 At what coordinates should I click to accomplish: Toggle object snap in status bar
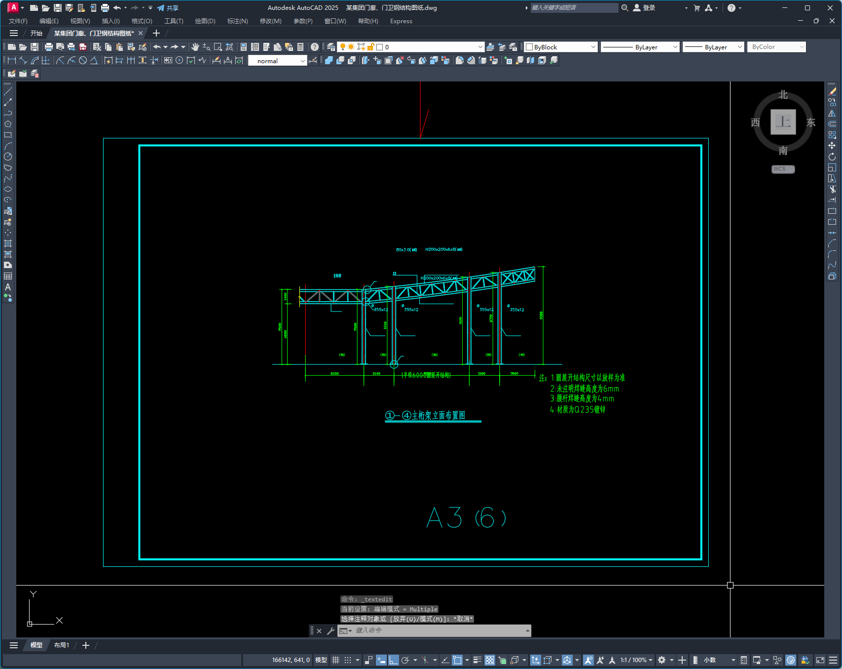click(457, 660)
